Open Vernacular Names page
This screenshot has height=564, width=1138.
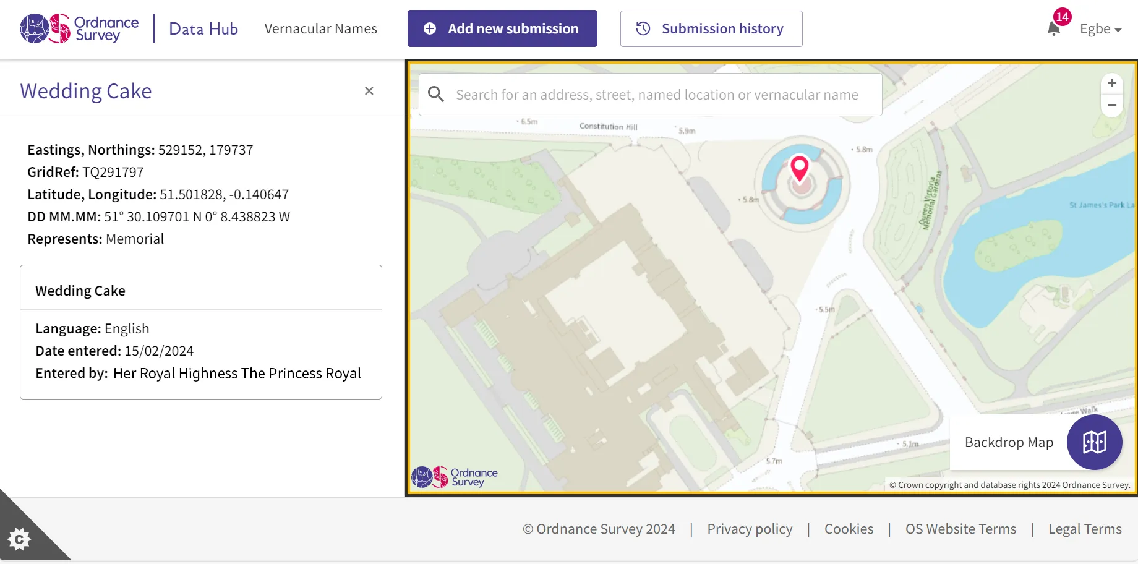pos(320,28)
